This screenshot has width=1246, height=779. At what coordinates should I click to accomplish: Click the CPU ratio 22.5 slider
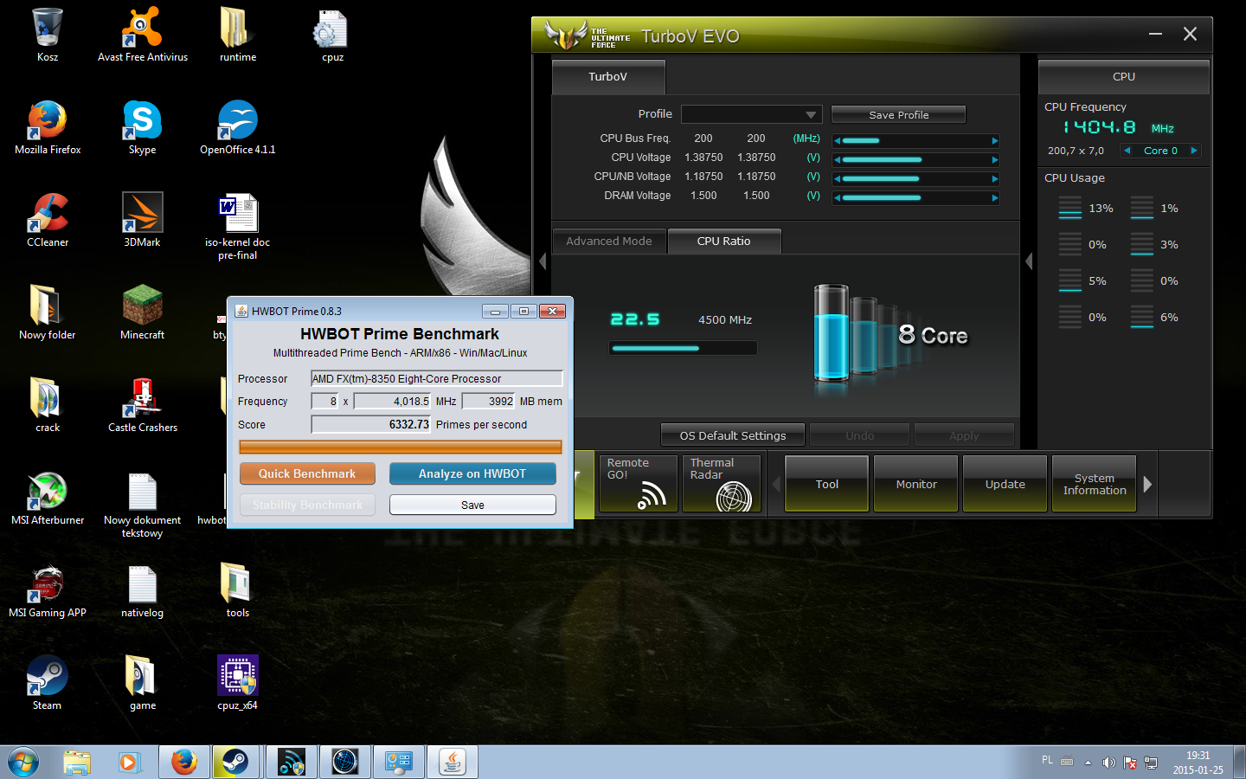click(x=684, y=348)
